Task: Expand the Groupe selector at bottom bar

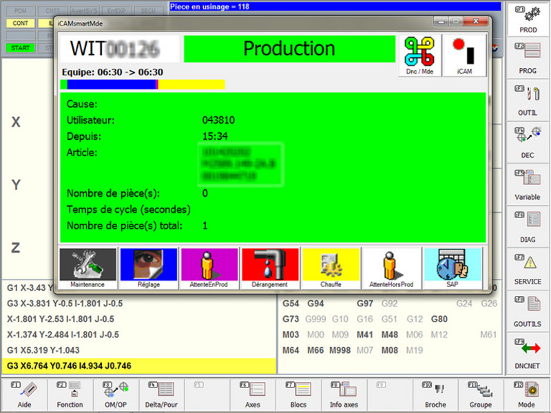Action: click(480, 394)
